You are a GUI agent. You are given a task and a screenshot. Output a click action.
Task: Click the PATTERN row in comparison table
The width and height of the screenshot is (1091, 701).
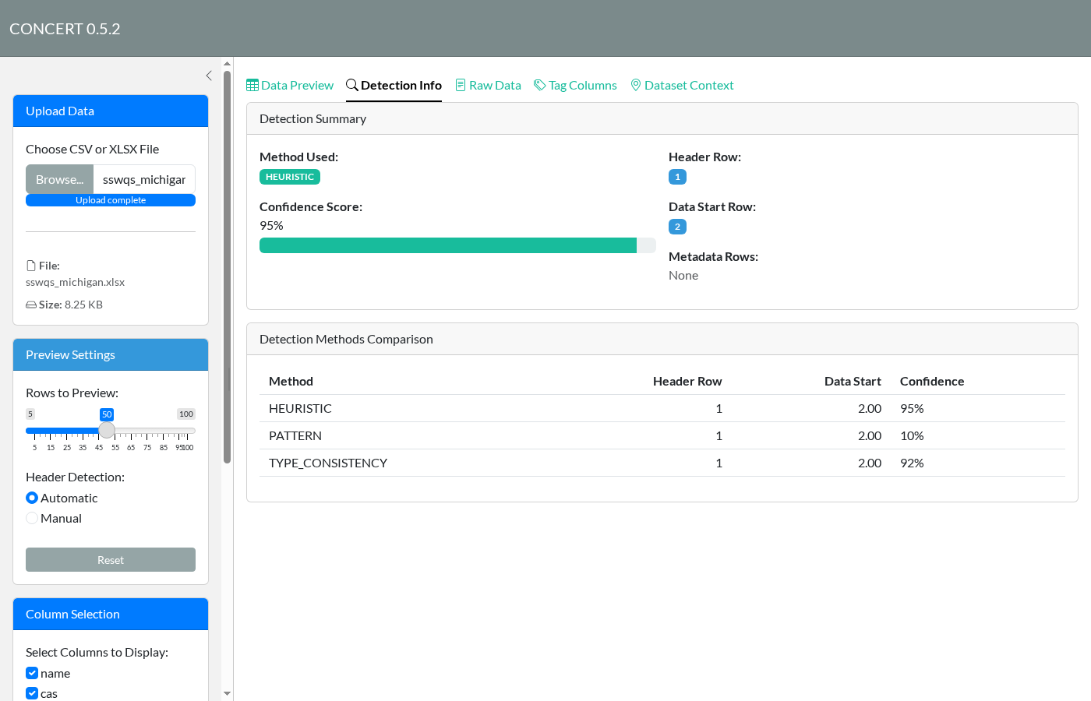662,435
